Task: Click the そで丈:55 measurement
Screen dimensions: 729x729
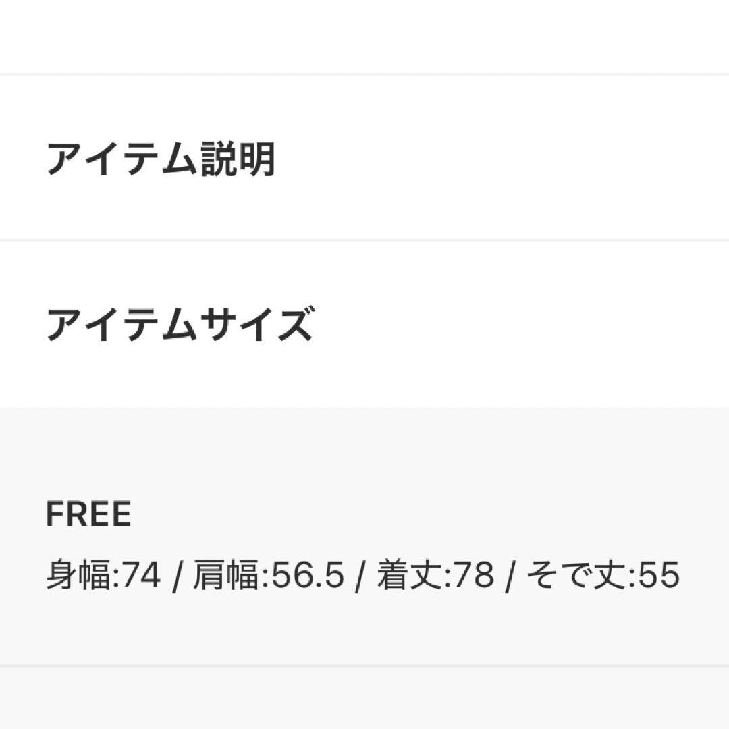Action: [x=602, y=576]
